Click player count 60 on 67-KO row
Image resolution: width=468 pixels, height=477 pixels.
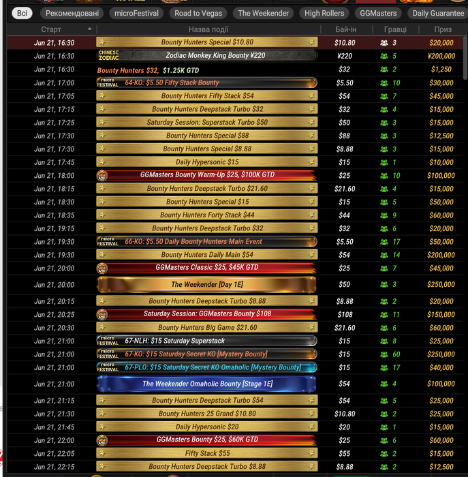coord(396,354)
